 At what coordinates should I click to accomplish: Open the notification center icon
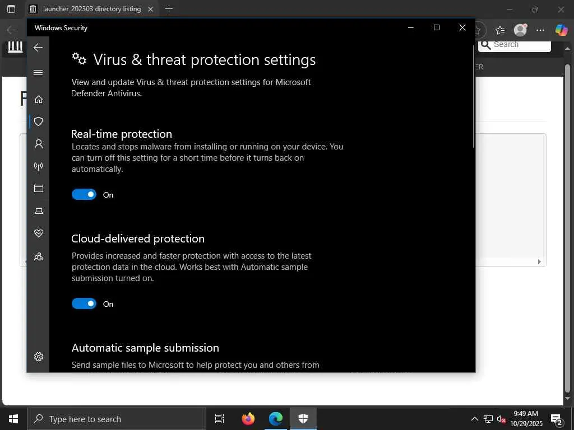pyautogui.click(x=557, y=419)
